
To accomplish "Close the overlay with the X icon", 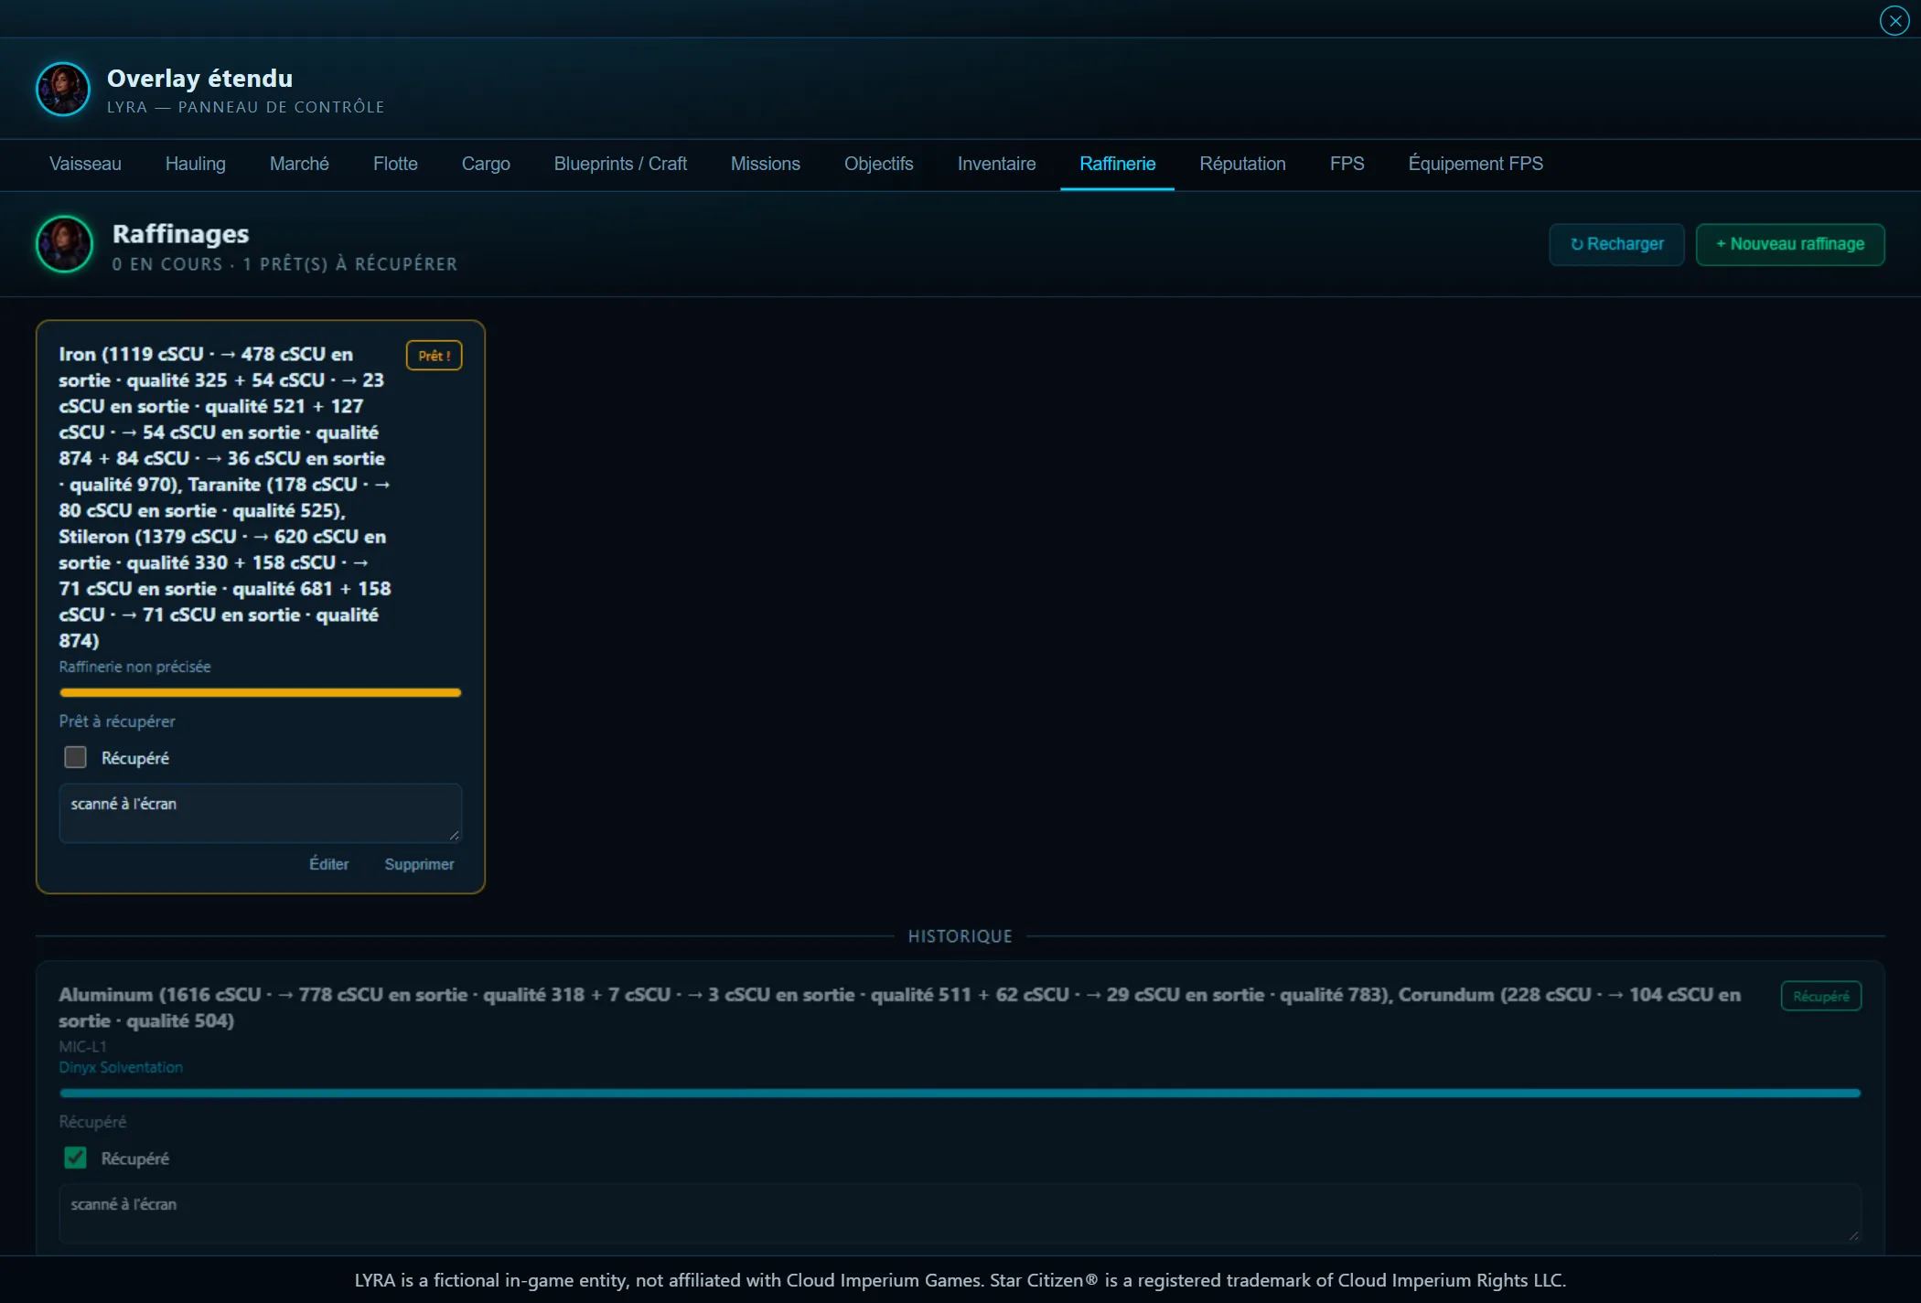I will coord(1894,20).
